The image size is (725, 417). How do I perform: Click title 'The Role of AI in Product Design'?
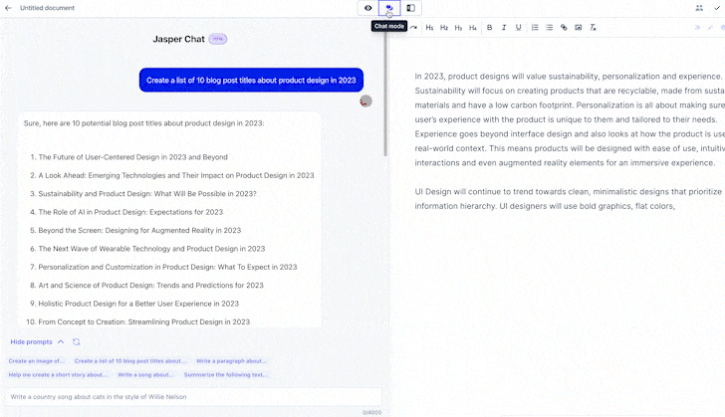pos(130,212)
